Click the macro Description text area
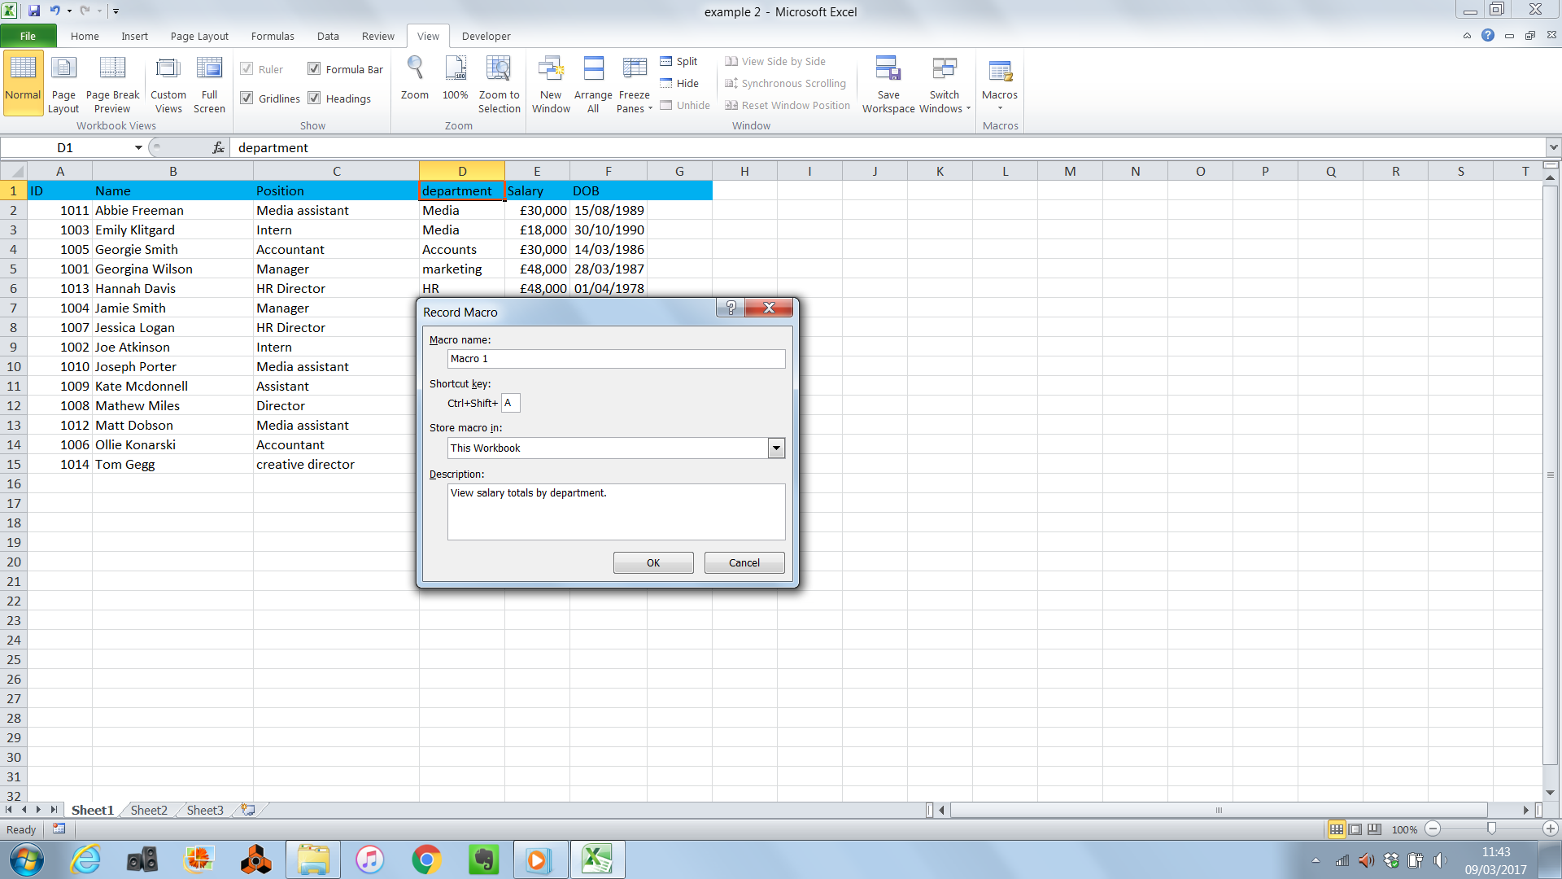 point(616,512)
